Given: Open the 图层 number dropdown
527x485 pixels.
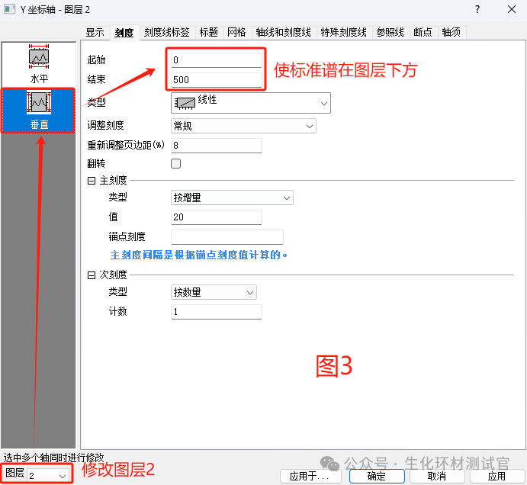Looking at the screenshot, I should pyautogui.click(x=48, y=476).
